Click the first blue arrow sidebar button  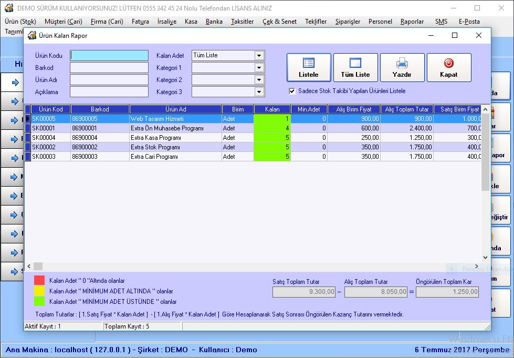point(15,82)
